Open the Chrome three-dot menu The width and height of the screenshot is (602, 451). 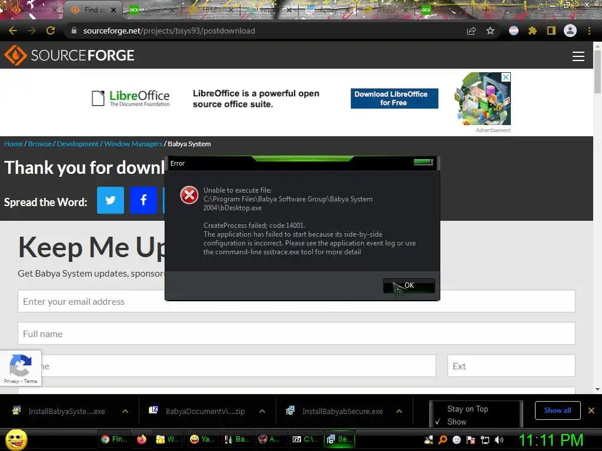(x=589, y=31)
